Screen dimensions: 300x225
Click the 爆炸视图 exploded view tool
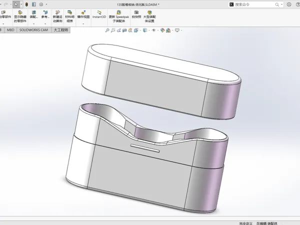coord(83,14)
